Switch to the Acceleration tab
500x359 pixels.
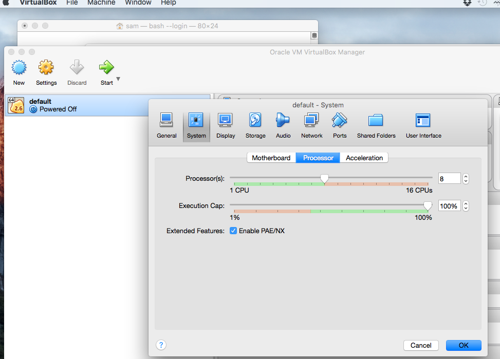364,158
